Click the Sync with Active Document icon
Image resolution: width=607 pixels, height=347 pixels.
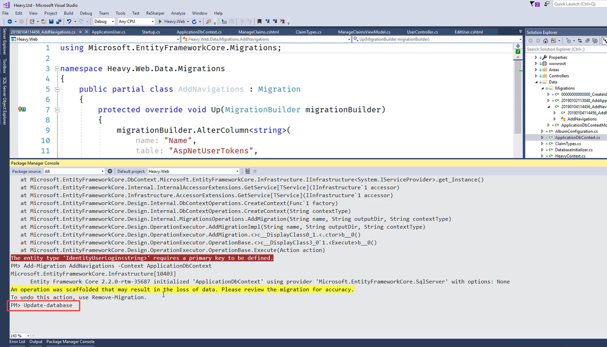pyautogui.click(x=580, y=41)
